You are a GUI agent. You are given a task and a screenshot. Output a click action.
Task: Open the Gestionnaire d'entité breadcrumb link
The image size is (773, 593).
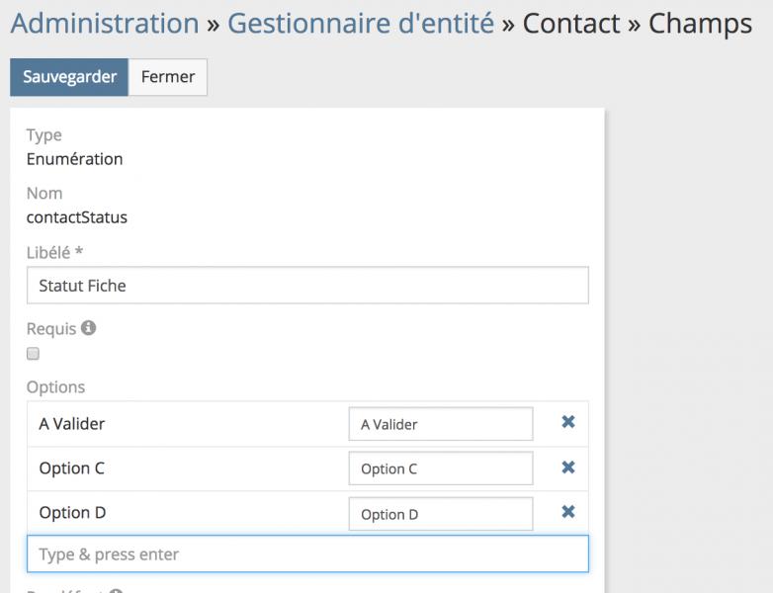(x=361, y=24)
